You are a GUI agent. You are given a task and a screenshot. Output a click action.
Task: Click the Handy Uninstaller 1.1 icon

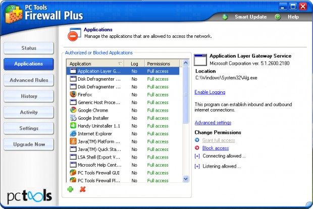[73, 126]
